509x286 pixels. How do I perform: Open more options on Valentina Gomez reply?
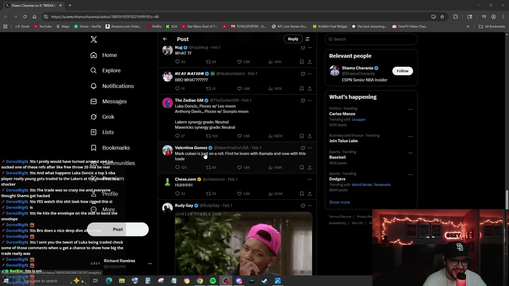coord(310,148)
